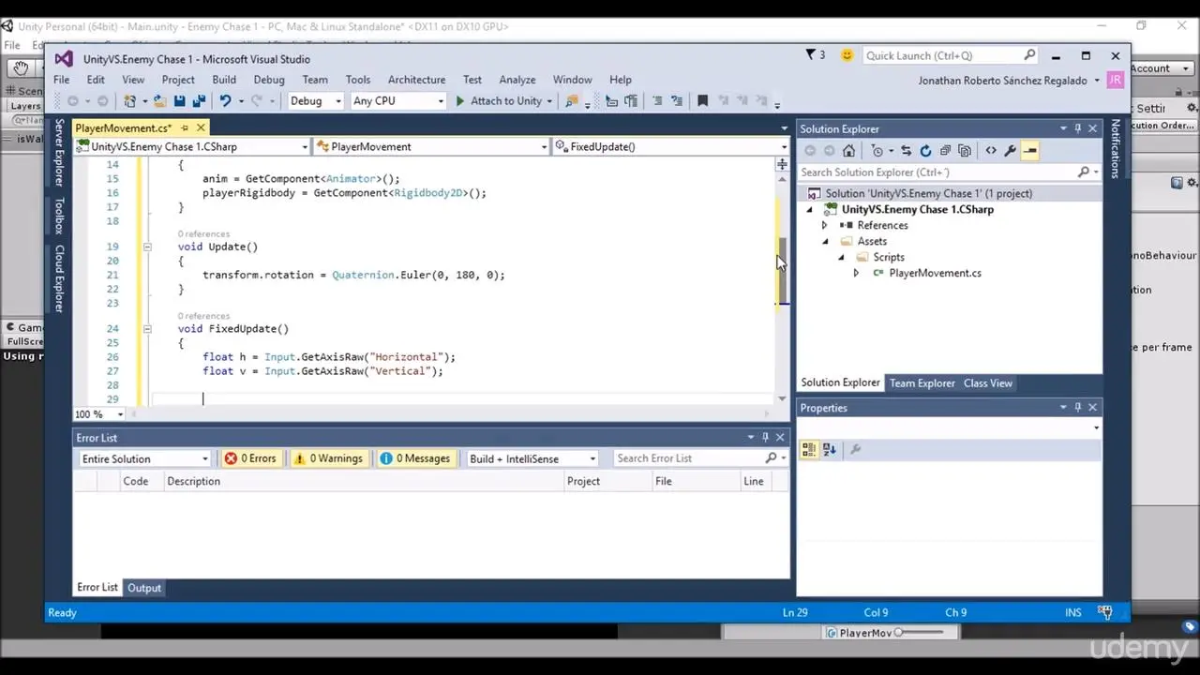Open Solution Explorer Home view

point(848,150)
